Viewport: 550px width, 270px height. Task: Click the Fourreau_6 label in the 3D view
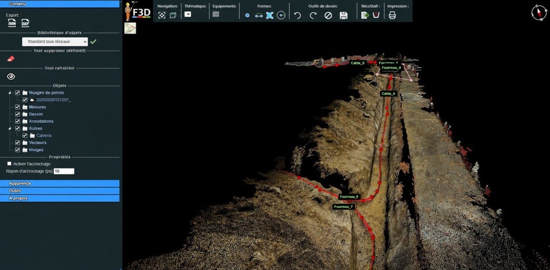click(349, 197)
